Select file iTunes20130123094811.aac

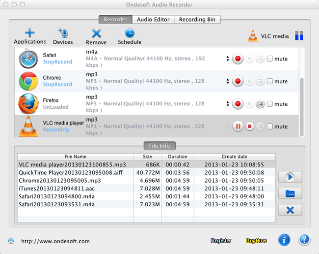tap(57, 189)
